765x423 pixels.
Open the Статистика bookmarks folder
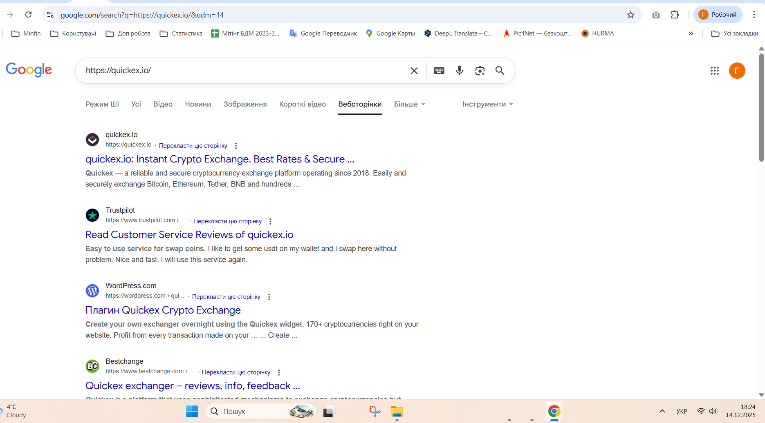181,33
